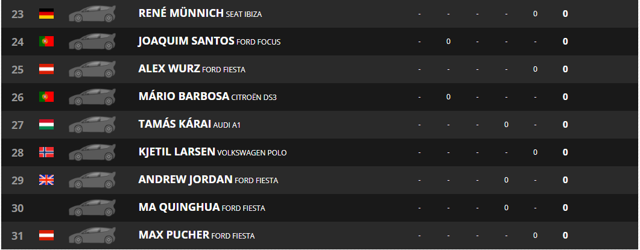Select the Alex Wurz driver name
Screen dimensions: 640x250
click(169, 69)
